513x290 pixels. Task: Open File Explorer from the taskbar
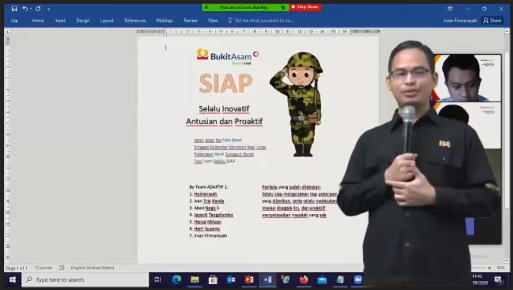pyautogui.click(x=195, y=280)
